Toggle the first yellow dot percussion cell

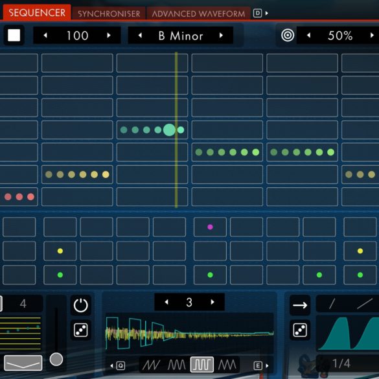pyautogui.click(x=60, y=251)
